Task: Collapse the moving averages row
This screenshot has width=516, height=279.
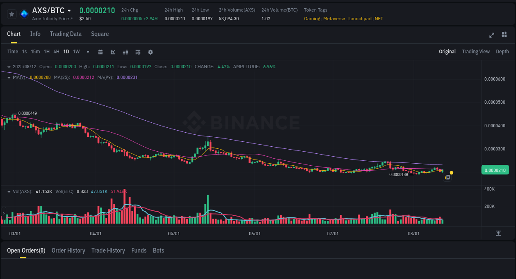Action: coord(9,77)
